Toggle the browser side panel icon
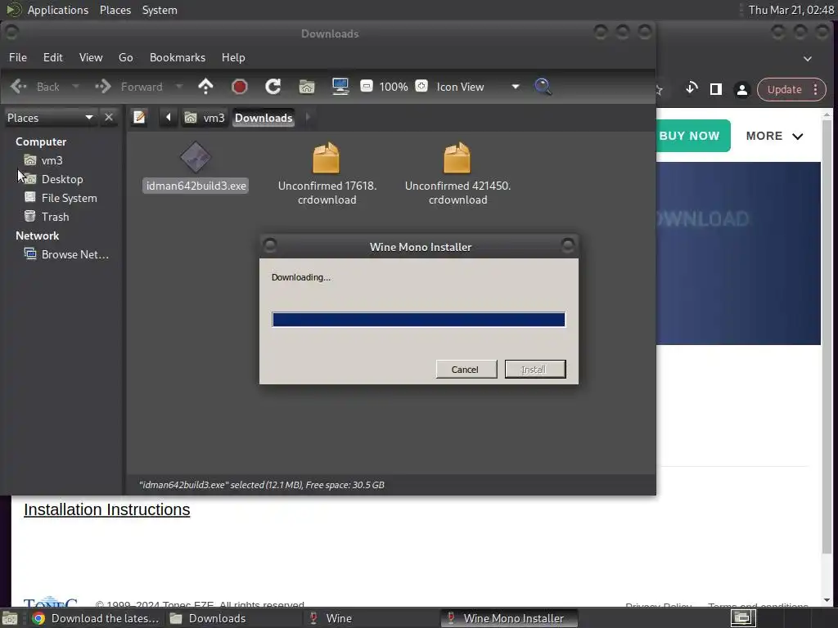838x628 pixels. (715, 89)
